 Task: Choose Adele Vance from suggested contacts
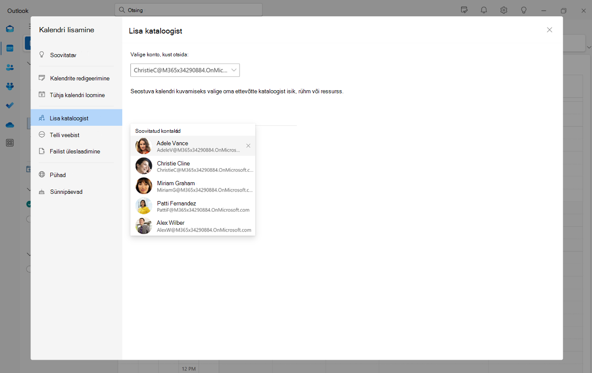tap(193, 146)
